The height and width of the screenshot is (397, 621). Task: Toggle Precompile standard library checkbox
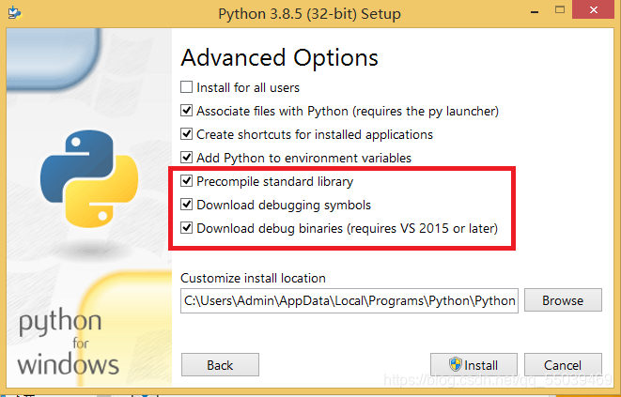tap(187, 181)
